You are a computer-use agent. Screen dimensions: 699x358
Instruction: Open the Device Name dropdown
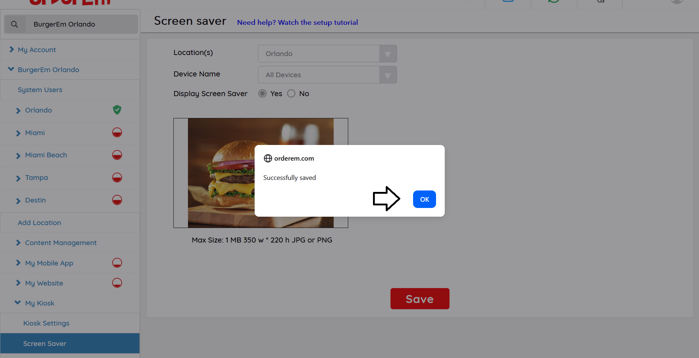(x=327, y=75)
